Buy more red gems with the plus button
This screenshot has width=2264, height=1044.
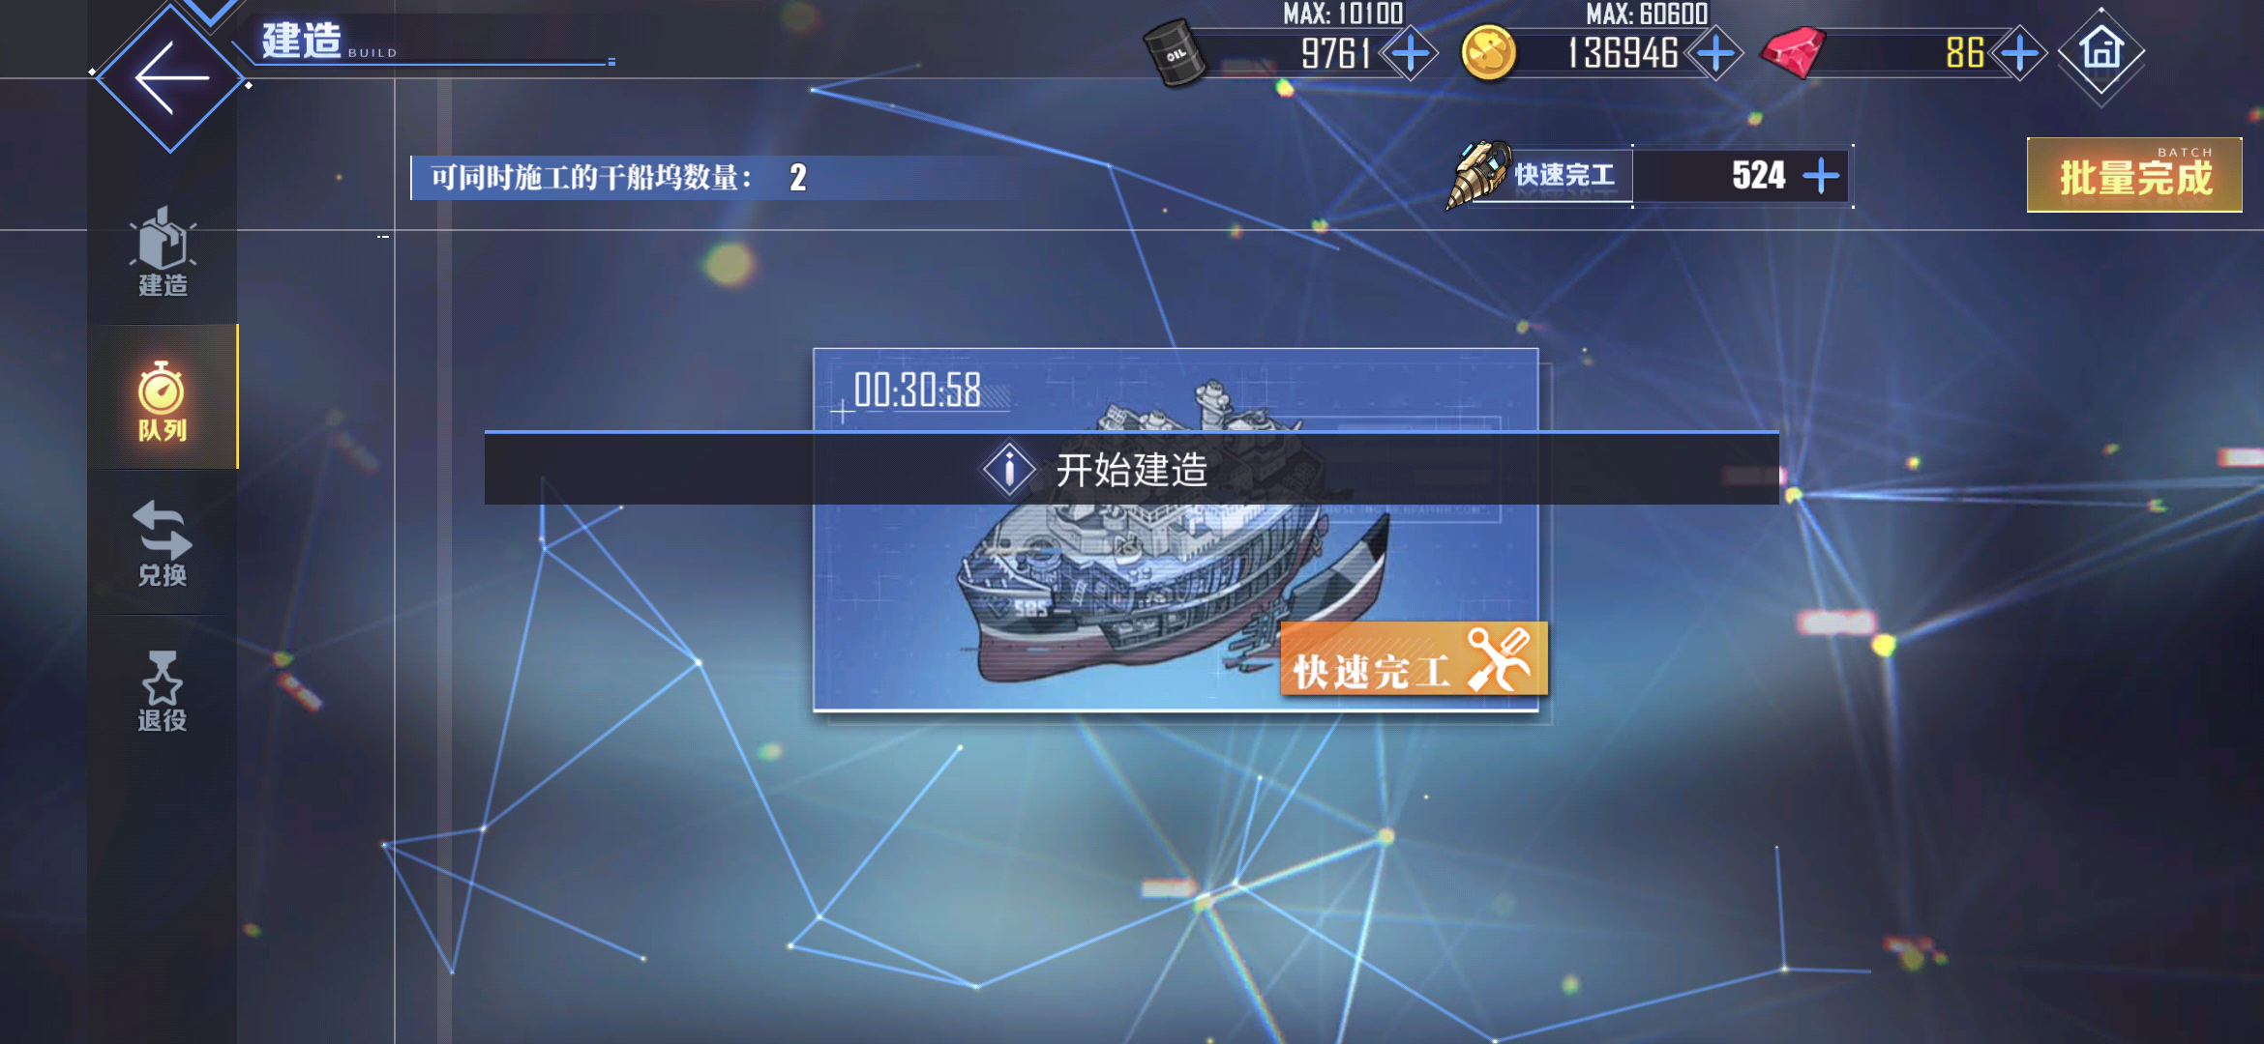click(x=2020, y=53)
